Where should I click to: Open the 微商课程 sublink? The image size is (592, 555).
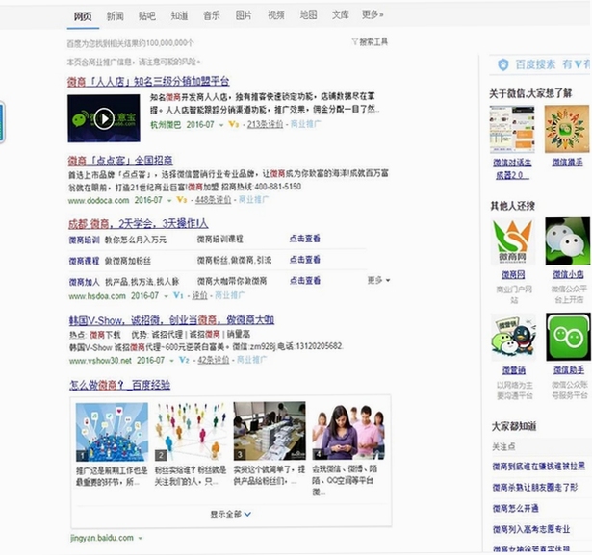click(x=84, y=261)
